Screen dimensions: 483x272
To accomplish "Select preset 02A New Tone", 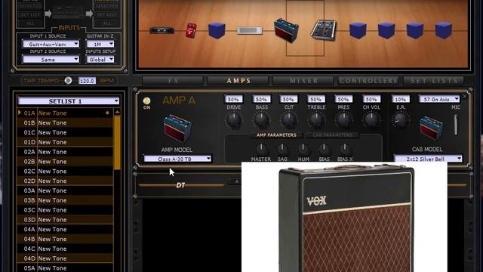I will click(x=65, y=152).
